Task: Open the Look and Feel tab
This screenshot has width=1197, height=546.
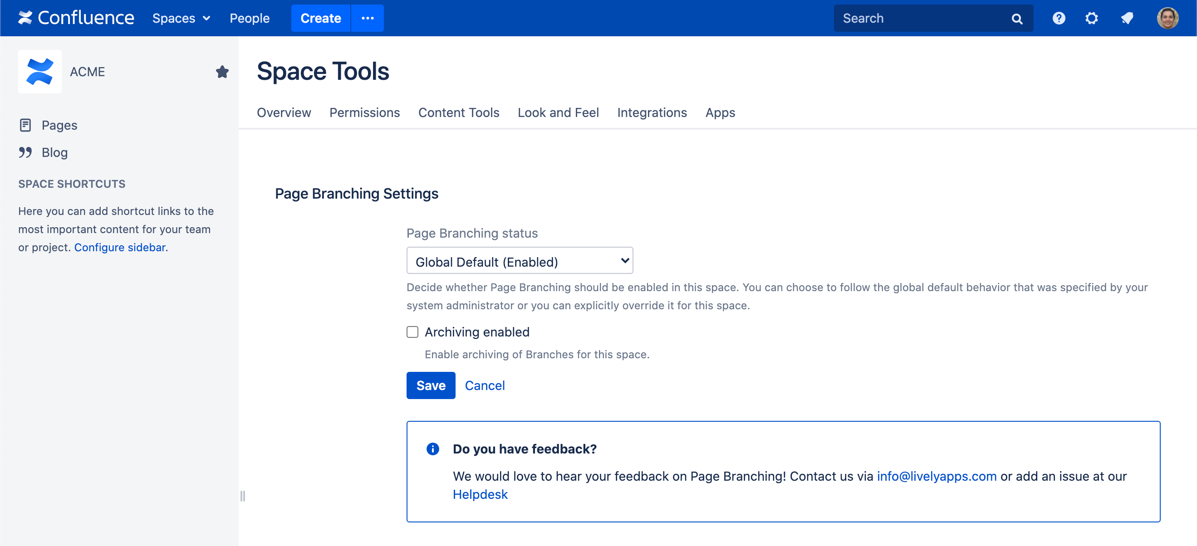Action: point(558,112)
